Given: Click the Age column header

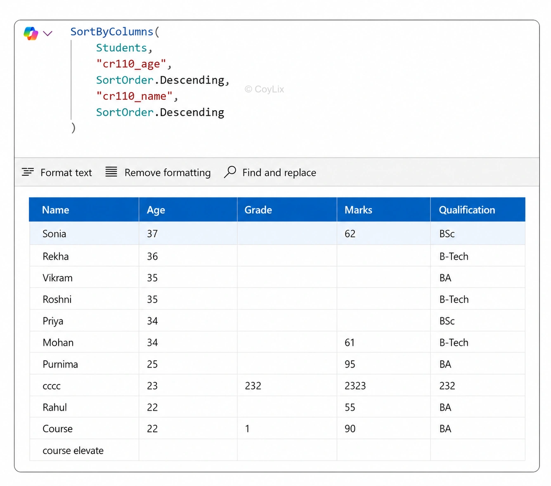Looking at the screenshot, I should pyautogui.click(x=188, y=210).
